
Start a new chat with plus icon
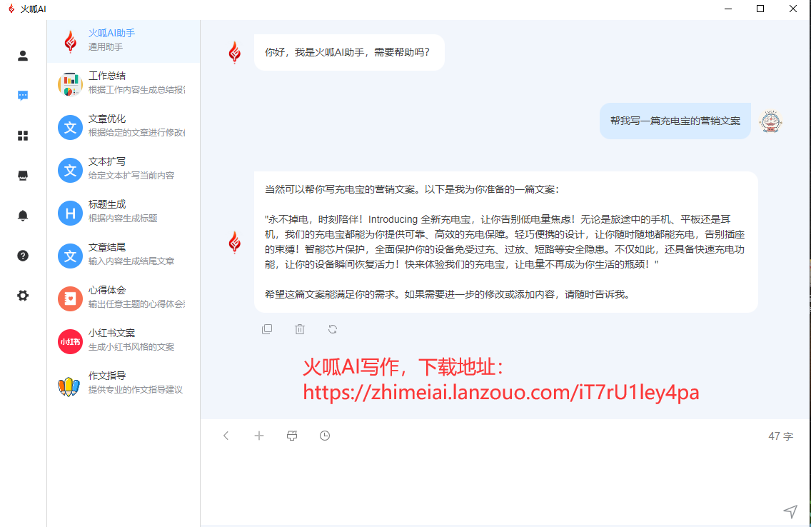(x=259, y=436)
